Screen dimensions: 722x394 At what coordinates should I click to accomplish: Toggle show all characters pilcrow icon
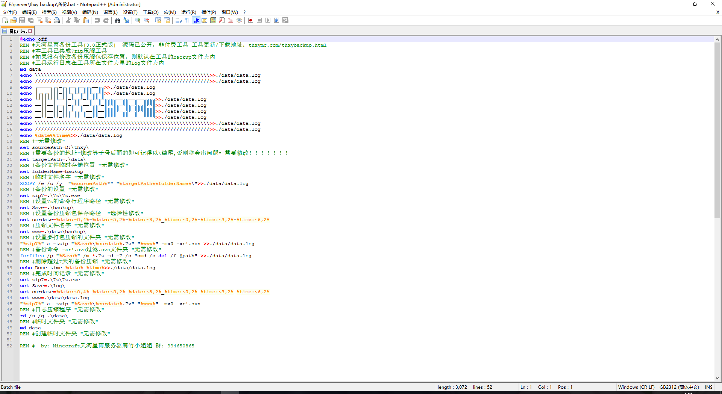(187, 20)
